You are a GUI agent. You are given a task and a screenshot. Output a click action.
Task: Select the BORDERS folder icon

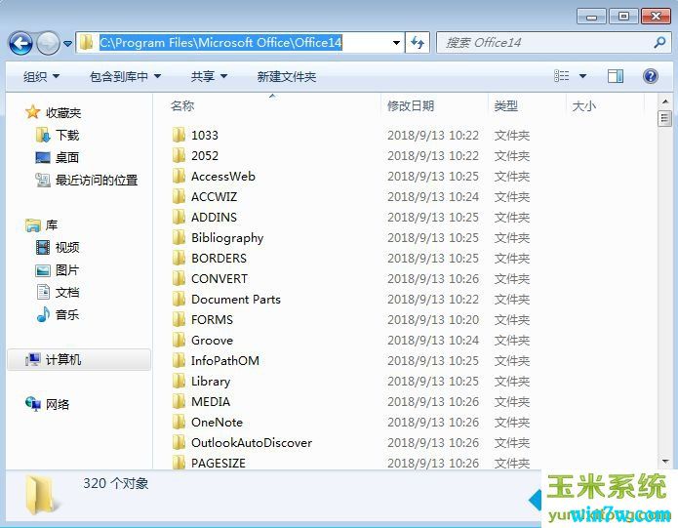pyautogui.click(x=179, y=258)
